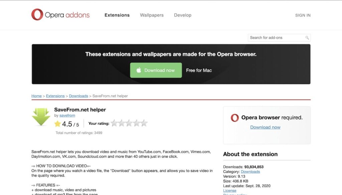This screenshot has width=342, height=195.
Task: Click the Opera logo in the required box
Action: [235, 118]
